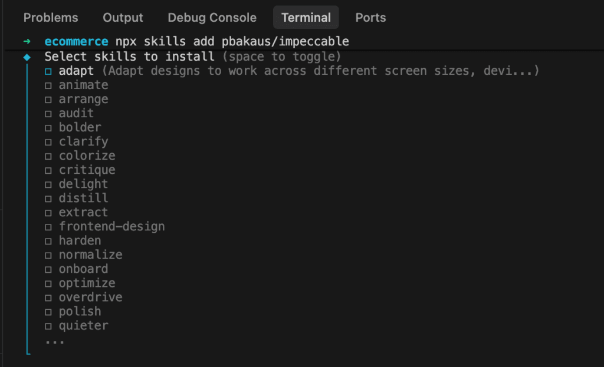Select the Terminal tab

point(306,18)
